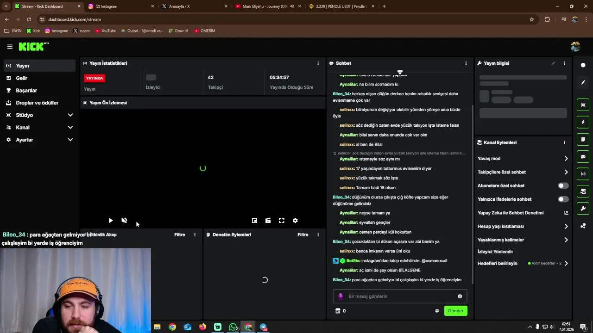The width and height of the screenshot is (593, 333).
Task: Edit stream info with the pencil in Yayın bilgisi
Action: (553, 63)
